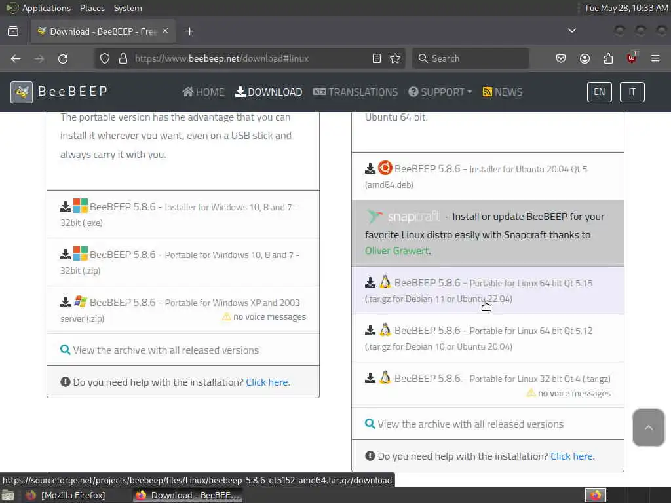The image size is (671, 503).
Task: Open a new tab with the plus icon
Action: [x=189, y=31]
